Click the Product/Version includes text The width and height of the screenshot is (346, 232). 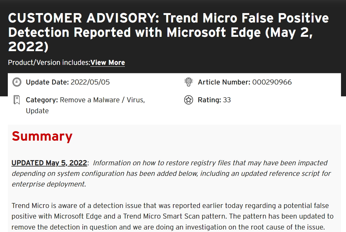(49, 62)
